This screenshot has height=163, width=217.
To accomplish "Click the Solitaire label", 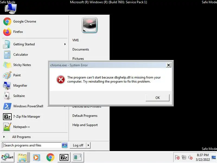I will coord(19,96).
